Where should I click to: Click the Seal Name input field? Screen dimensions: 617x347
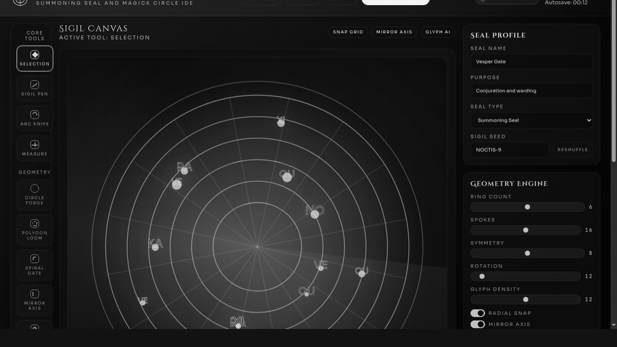(531, 62)
